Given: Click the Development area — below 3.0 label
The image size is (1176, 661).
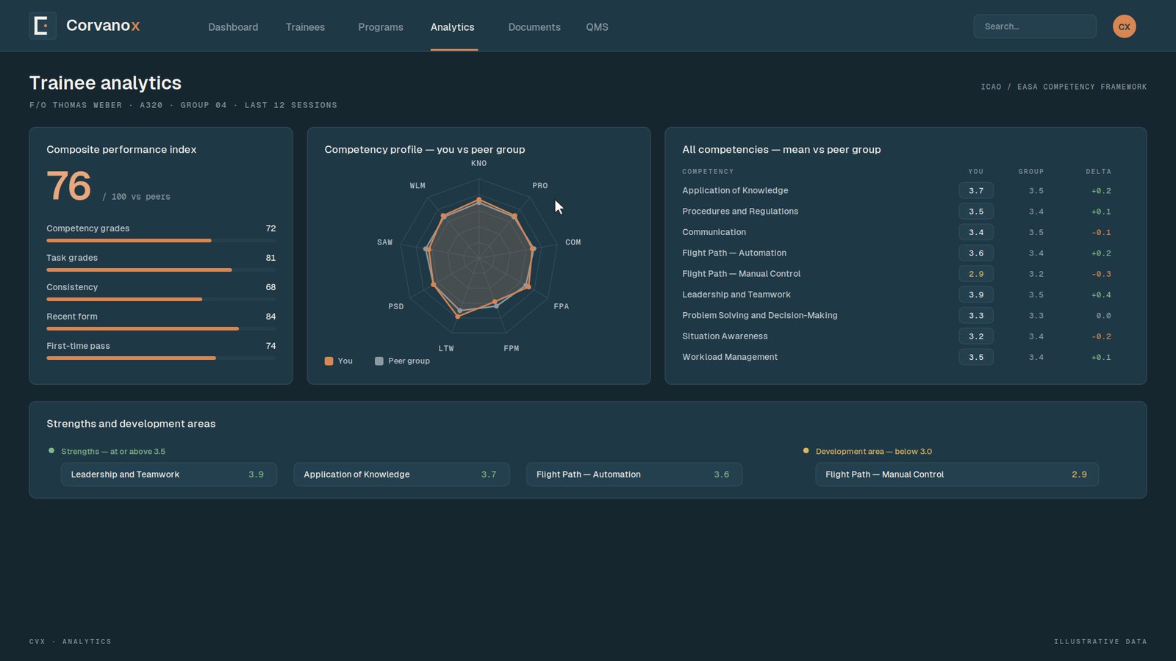Looking at the screenshot, I should [x=874, y=452].
